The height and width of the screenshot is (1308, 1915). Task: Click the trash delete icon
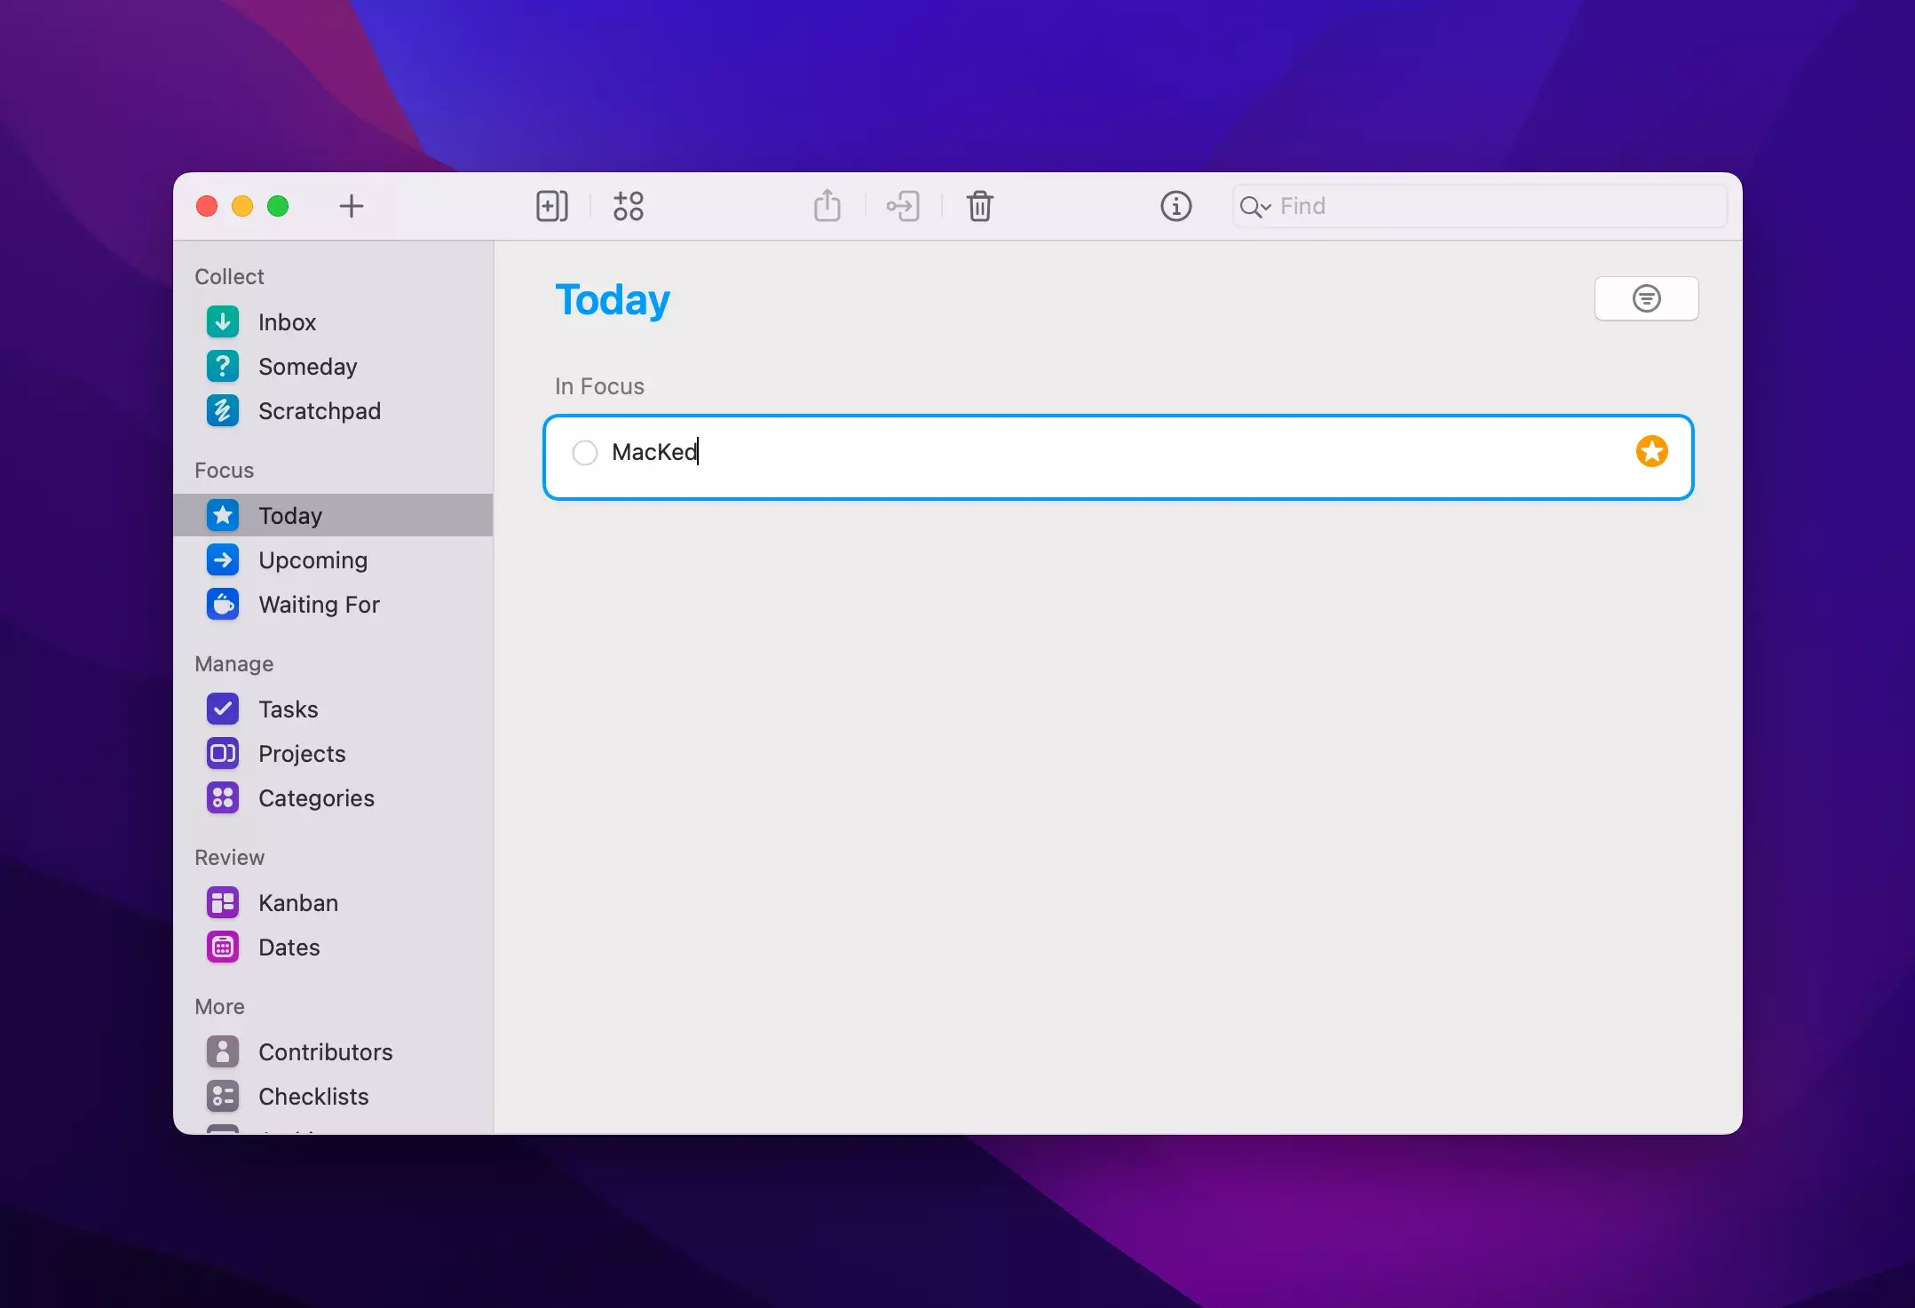(979, 206)
